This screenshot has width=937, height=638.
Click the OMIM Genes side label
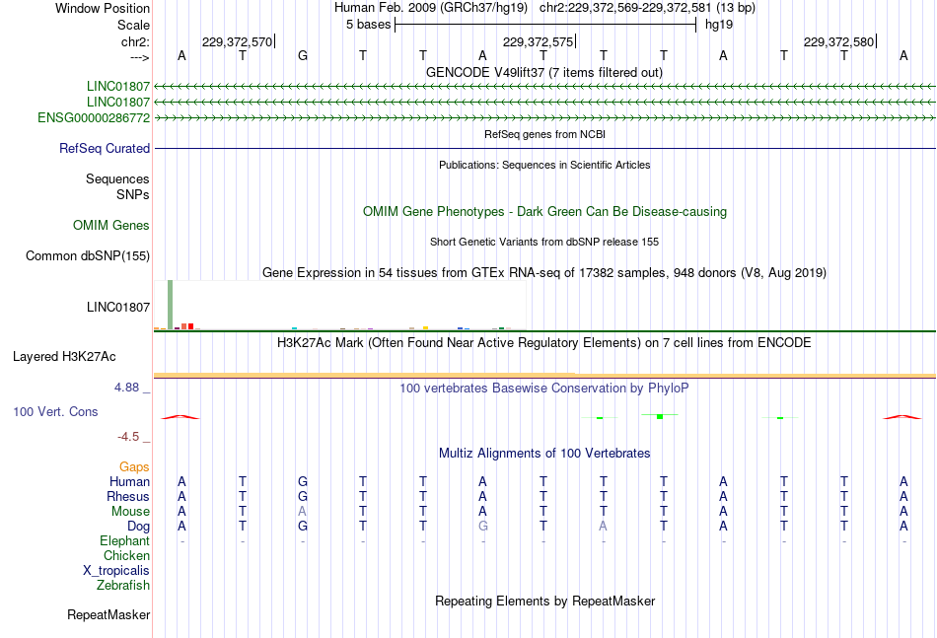111,225
